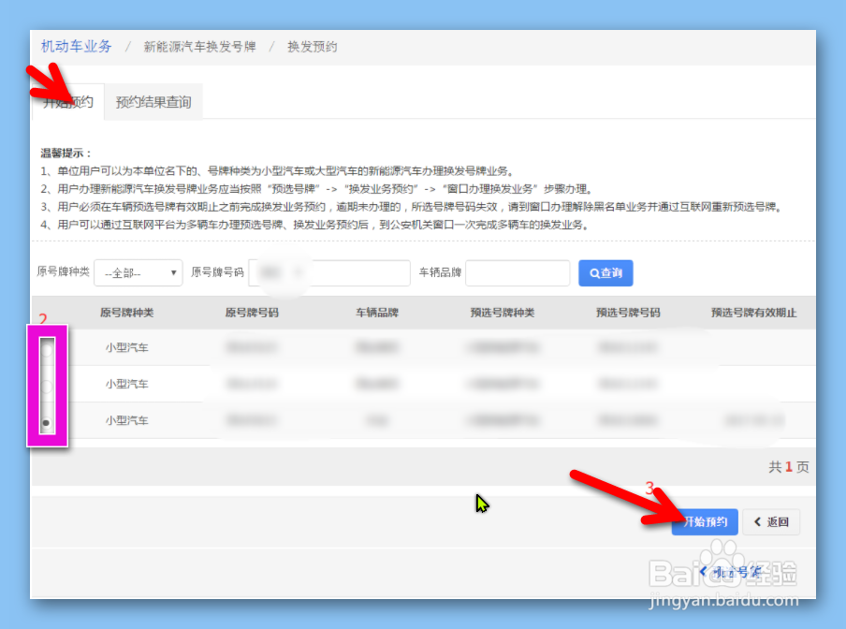
Task: Select the radio button for the first 小型汽车 row
Action: [46, 348]
